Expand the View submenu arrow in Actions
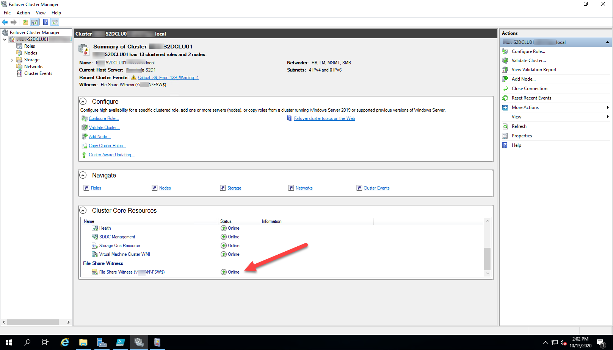Image resolution: width=613 pixels, height=350 pixels. click(608, 117)
